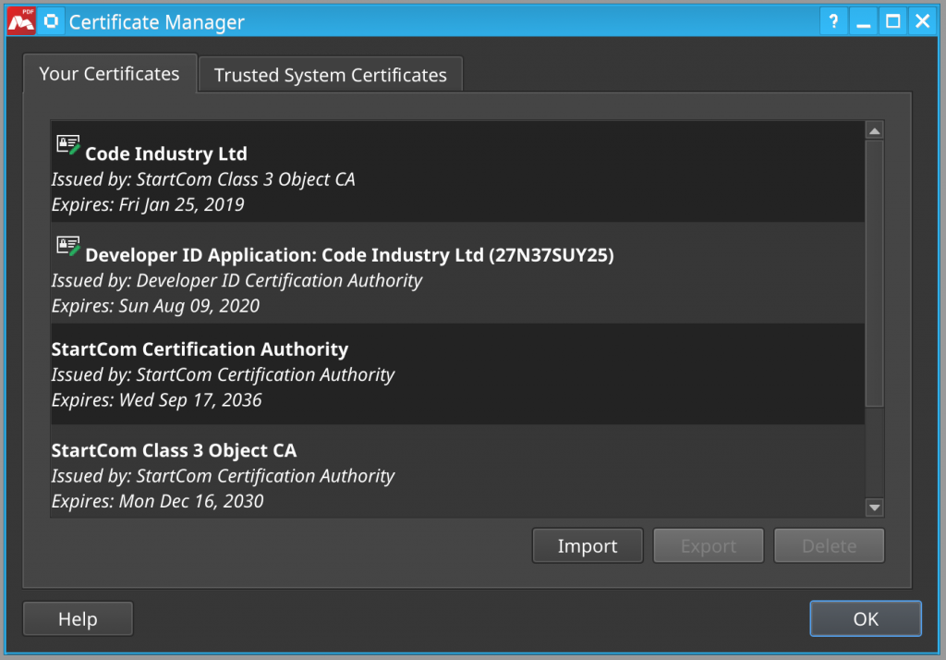Click certificate icon next to Code Industry Ltd
The height and width of the screenshot is (660, 946).
pyautogui.click(x=68, y=145)
